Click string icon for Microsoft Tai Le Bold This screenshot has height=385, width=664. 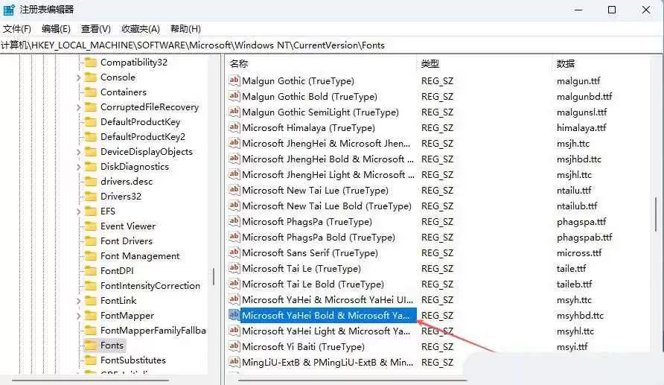[234, 284]
